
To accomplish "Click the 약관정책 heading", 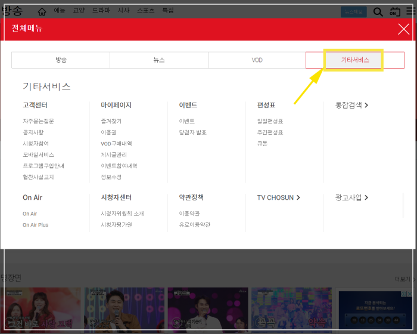I will 191,197.
